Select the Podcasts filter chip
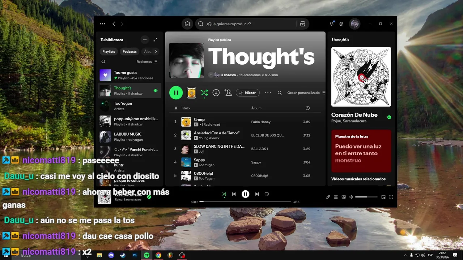463x260 pixels. (129, 52)
